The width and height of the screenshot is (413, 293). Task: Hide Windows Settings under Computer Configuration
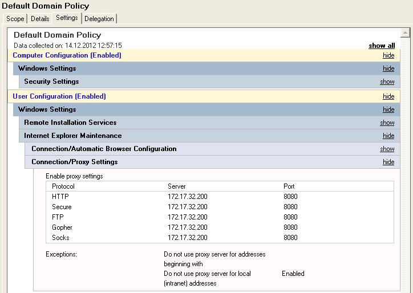point(388,68)
